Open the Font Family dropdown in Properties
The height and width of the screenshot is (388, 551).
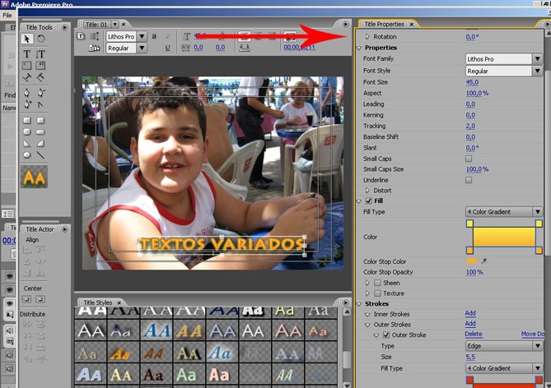pyautogui.click(x=503, y=59)
